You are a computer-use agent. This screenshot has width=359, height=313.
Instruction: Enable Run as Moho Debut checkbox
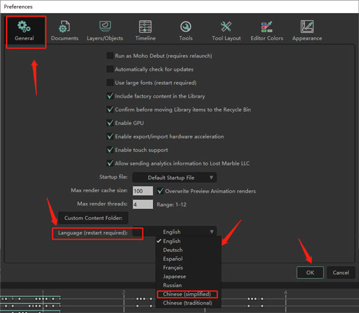pyautogui.click(x=110, y=56)
